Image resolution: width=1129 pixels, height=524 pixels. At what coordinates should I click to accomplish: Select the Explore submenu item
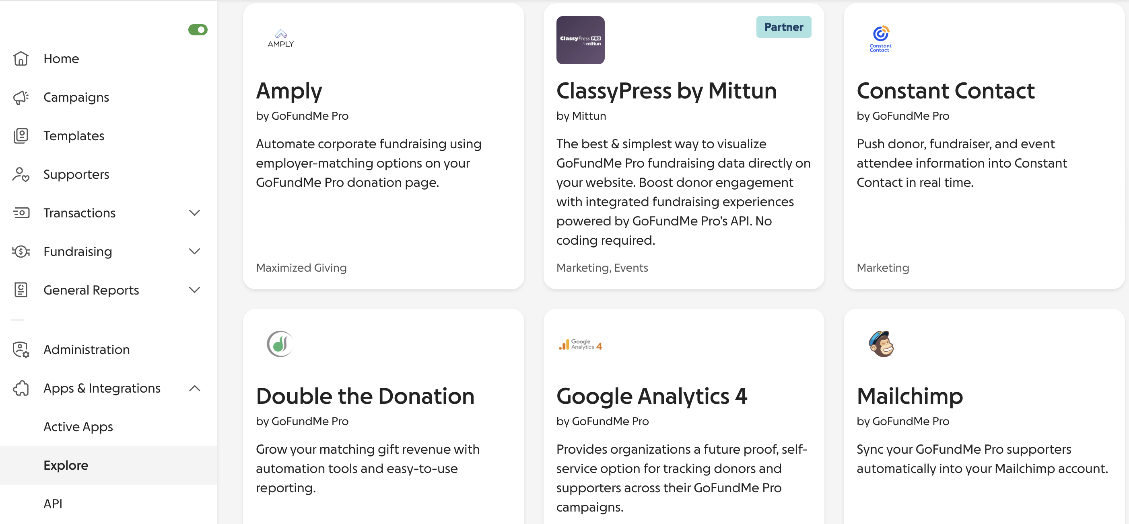click(66, 465)
